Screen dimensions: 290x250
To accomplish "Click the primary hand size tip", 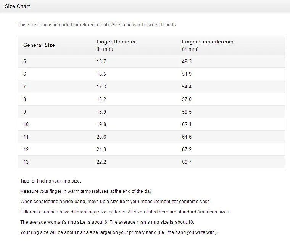I will [119, 232].
